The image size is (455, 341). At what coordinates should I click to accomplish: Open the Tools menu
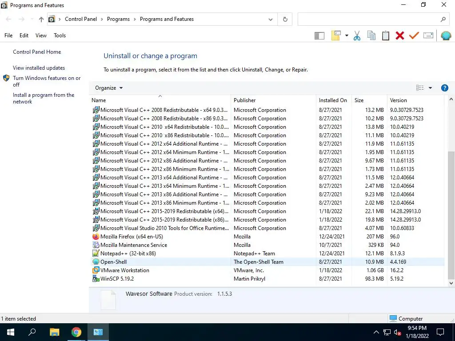(x=60, y=36)
